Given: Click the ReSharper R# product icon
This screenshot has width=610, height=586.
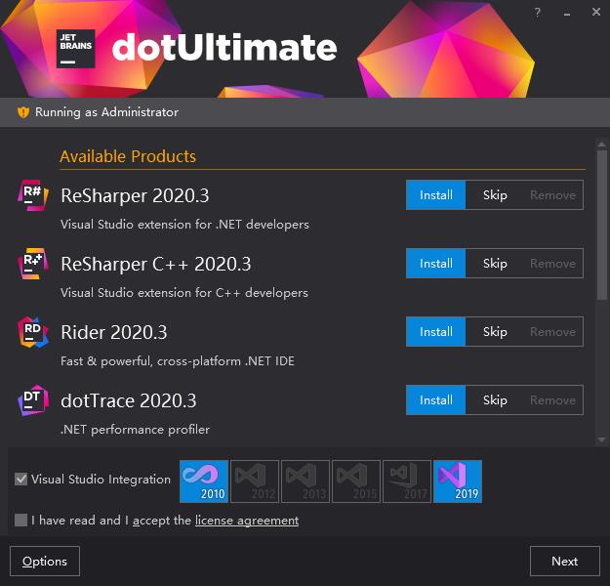Looking at the screenshot, I should (x=33, y=194).
